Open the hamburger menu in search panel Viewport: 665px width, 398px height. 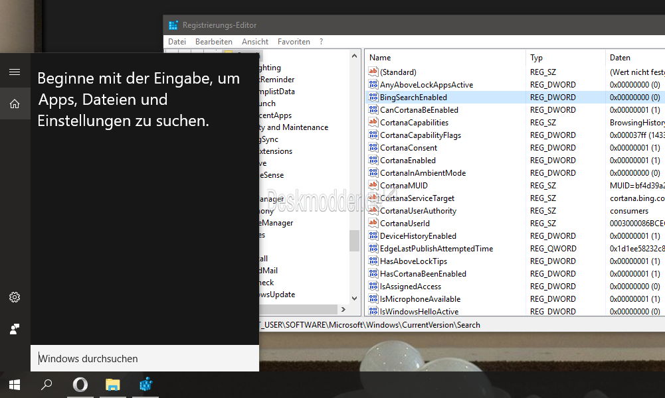pos(15,72)
